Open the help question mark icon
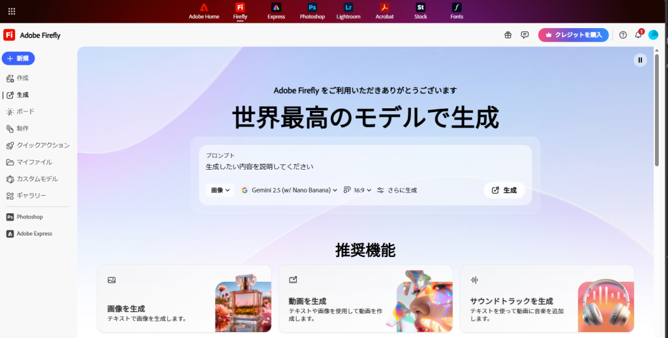Viewport: 668px width, 338px height. [x=622, y=35]
